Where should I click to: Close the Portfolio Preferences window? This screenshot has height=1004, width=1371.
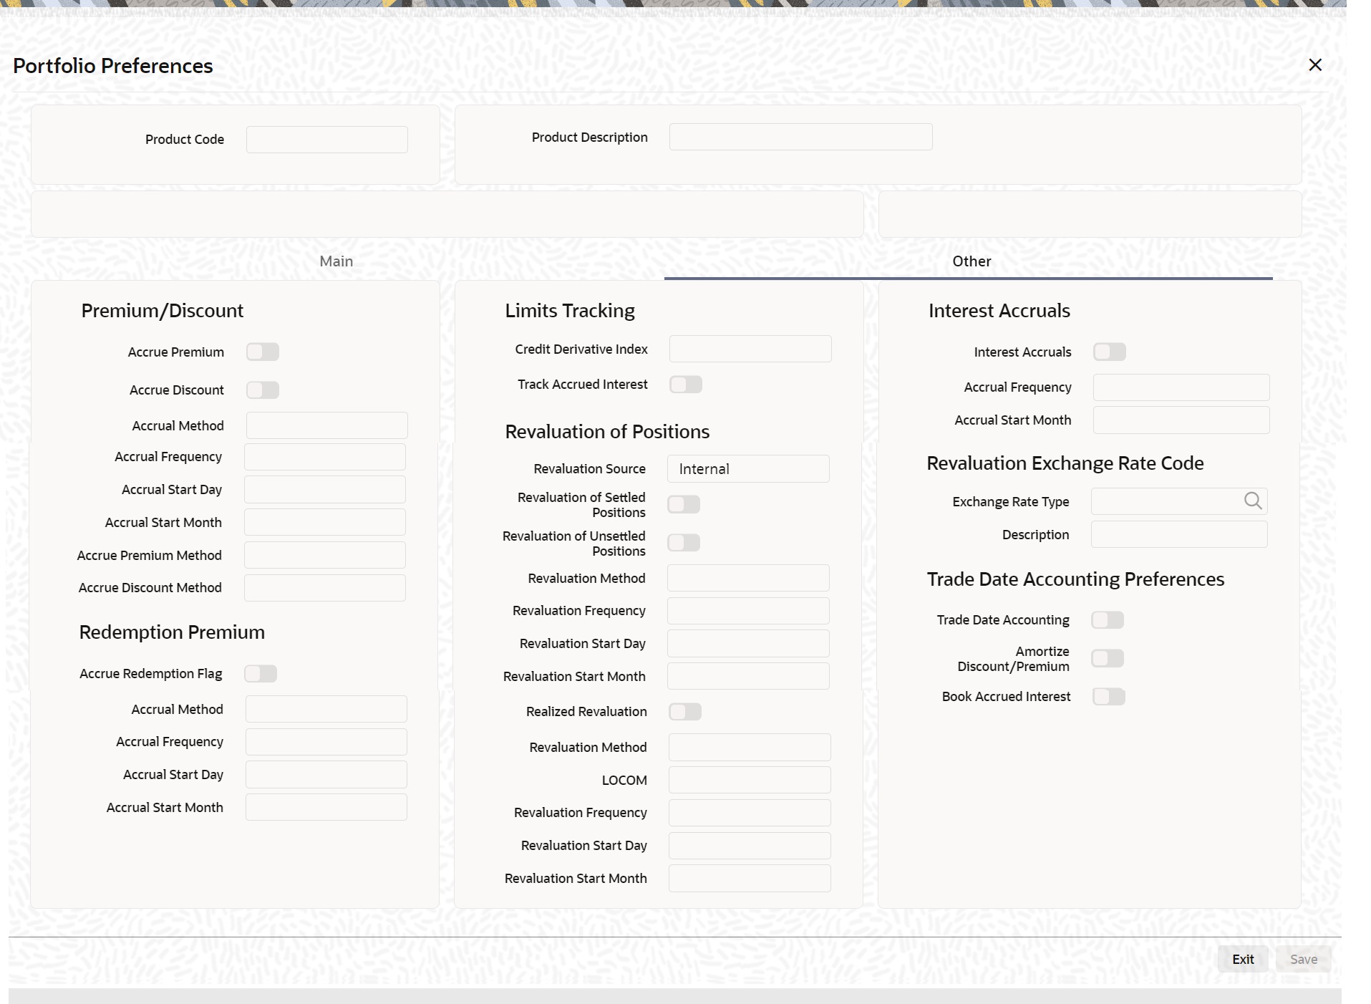1315,64
